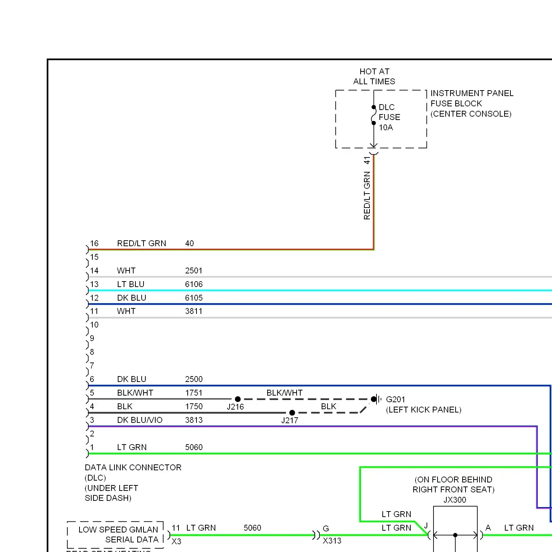Click 'RED/LT GRN' label on pin 16 row
Image resolution: width=552 pixels, height=552 pixels.
click(141, 243)
